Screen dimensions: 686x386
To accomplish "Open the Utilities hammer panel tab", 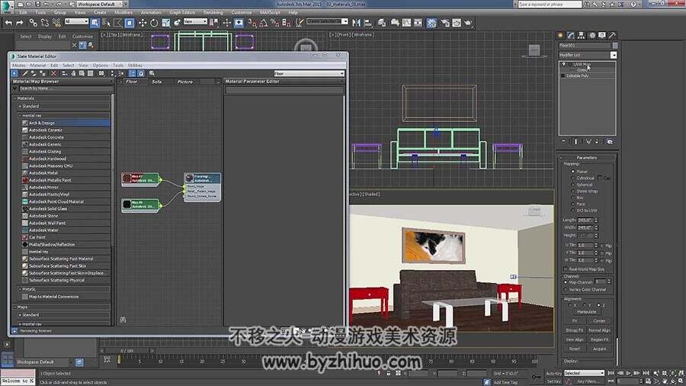I will (613, 35).
